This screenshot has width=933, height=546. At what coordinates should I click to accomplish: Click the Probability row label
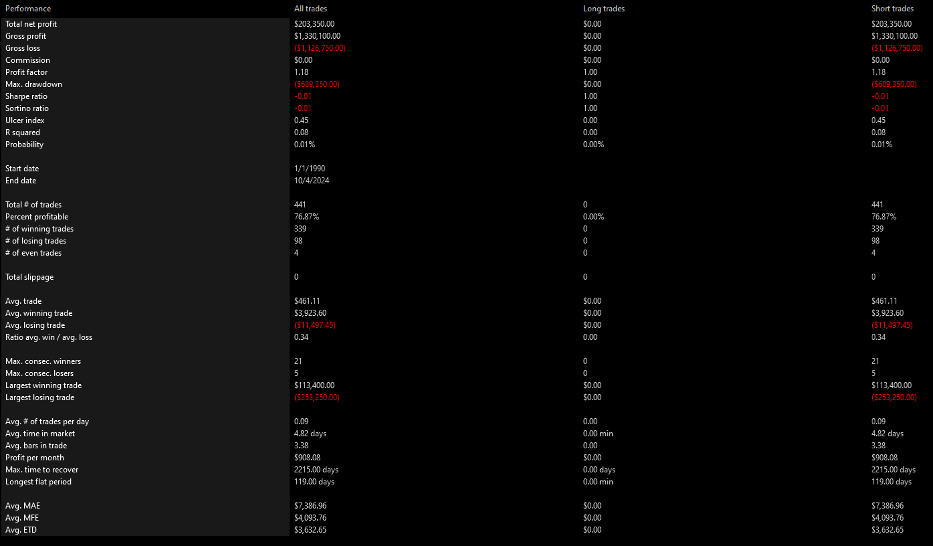[24, 145]
